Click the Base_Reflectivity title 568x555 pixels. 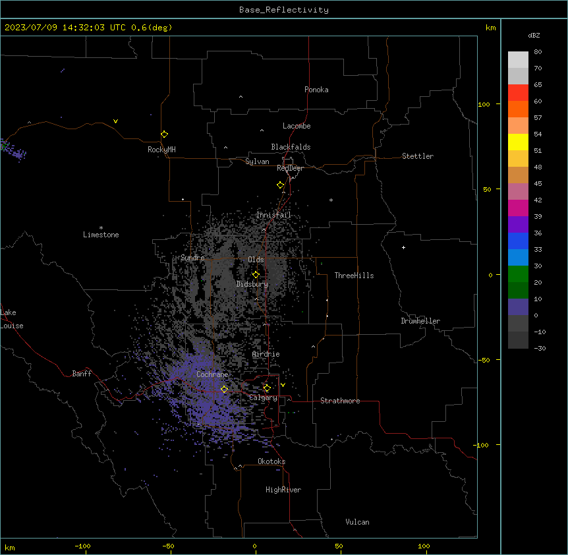[x=284, y=10]
